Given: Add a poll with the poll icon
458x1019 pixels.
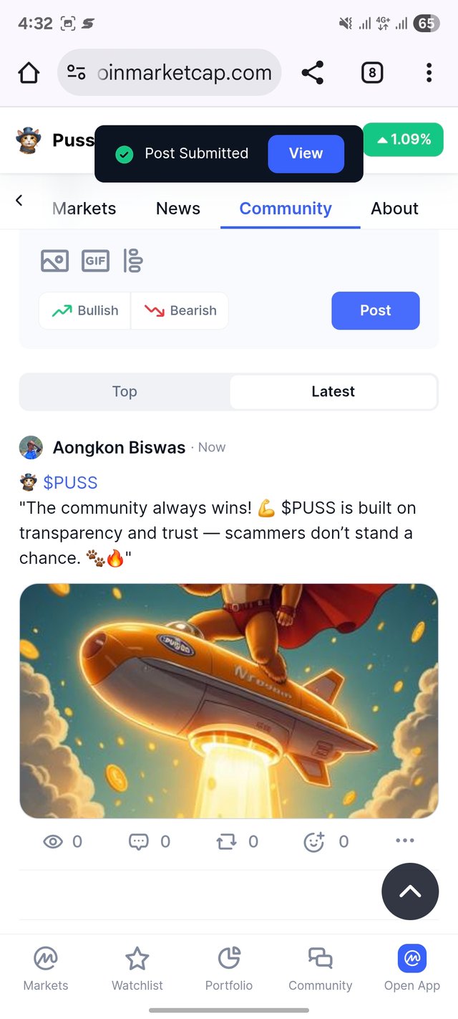Looking at the screenshot, I should 133,261.
